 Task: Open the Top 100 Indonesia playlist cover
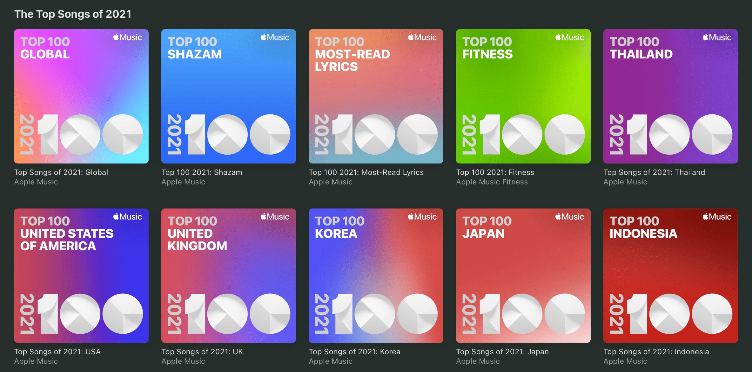tap(671, 276)
